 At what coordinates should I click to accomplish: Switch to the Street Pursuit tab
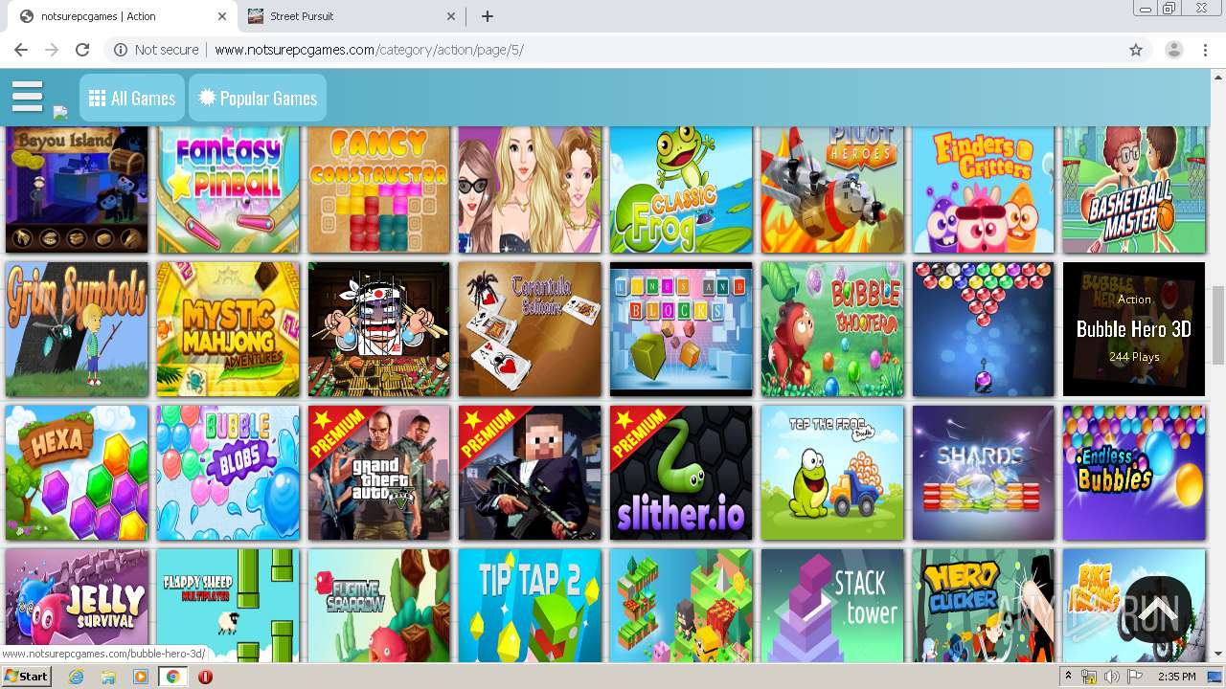coord(351,16)
